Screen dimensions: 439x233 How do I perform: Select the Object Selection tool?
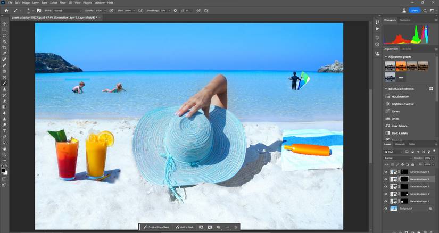coord(4,41)
